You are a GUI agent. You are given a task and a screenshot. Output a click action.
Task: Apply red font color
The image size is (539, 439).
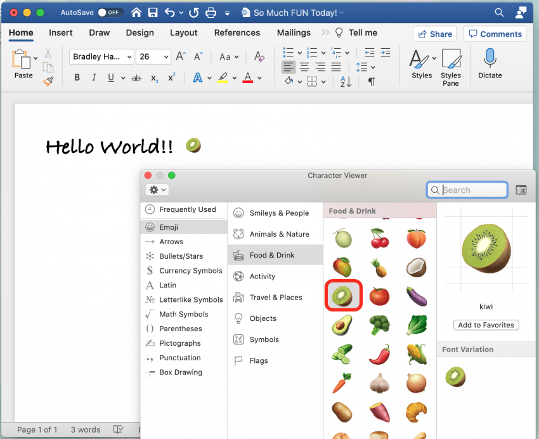[248, 77]
